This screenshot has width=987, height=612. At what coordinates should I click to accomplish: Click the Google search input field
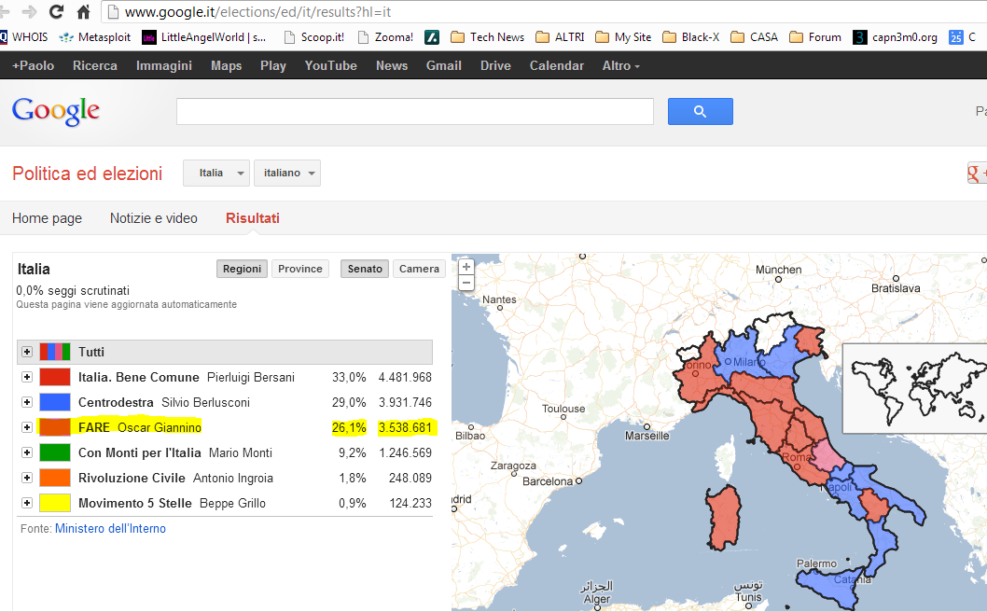(415, 111)
